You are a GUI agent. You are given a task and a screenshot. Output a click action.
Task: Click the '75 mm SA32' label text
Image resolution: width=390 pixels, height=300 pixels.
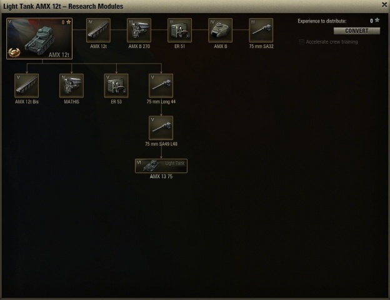261,46
